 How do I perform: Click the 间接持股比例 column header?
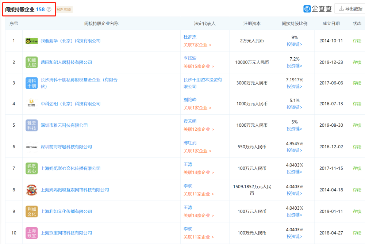(x=295, y=23)
